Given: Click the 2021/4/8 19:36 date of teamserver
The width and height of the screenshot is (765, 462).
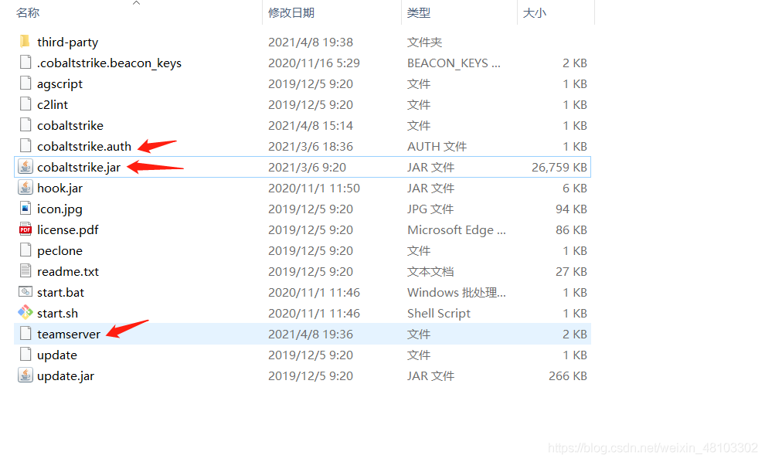Looking at the screenshot, I should click(x=311, y=335).
